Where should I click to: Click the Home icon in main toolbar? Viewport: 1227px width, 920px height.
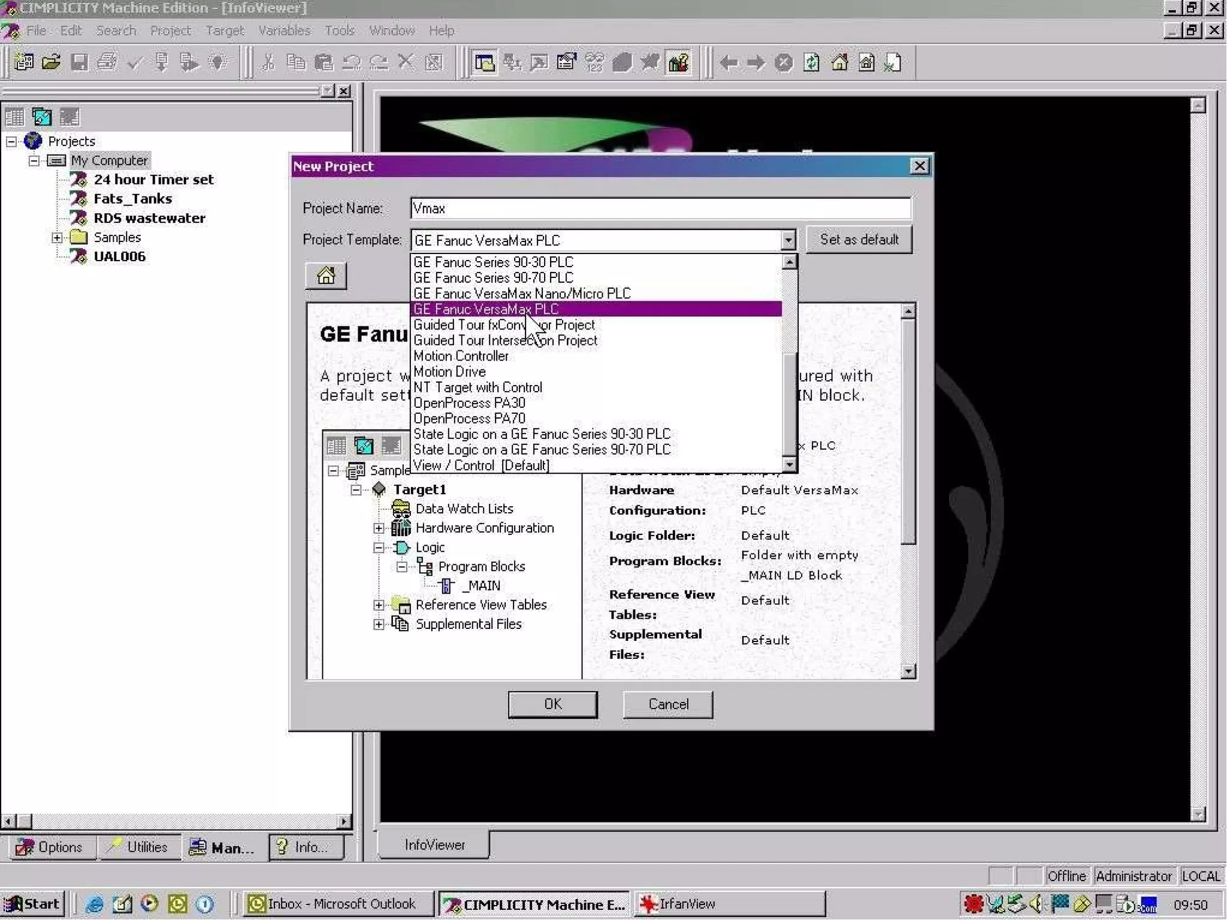coord(839,62)
